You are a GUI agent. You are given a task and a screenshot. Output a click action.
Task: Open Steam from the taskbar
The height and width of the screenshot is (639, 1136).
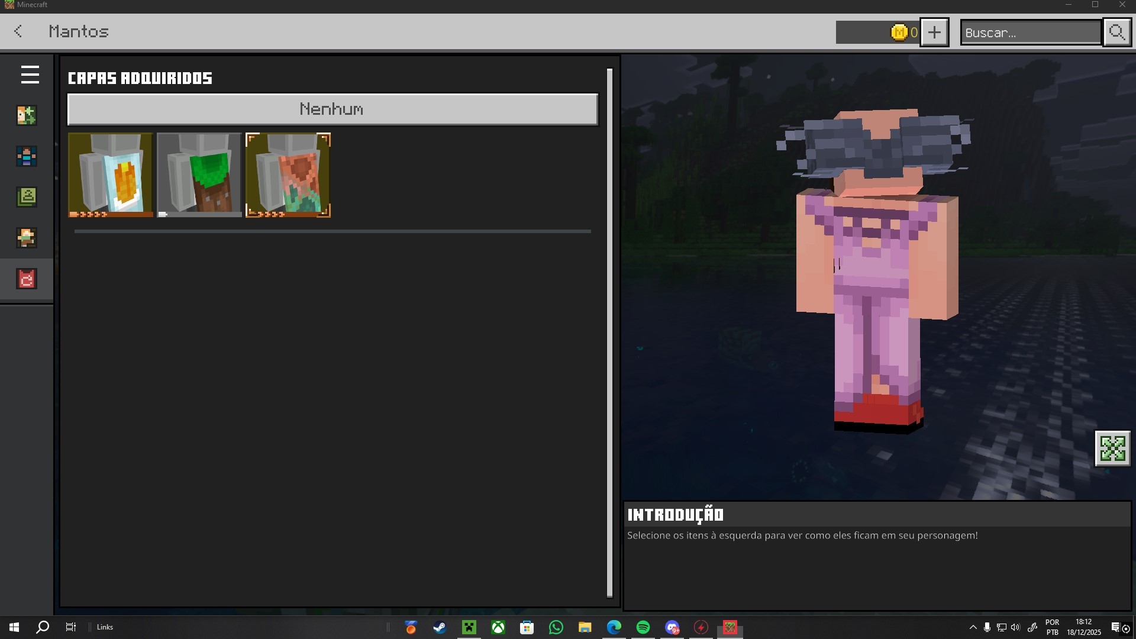[x=440, y=627]
